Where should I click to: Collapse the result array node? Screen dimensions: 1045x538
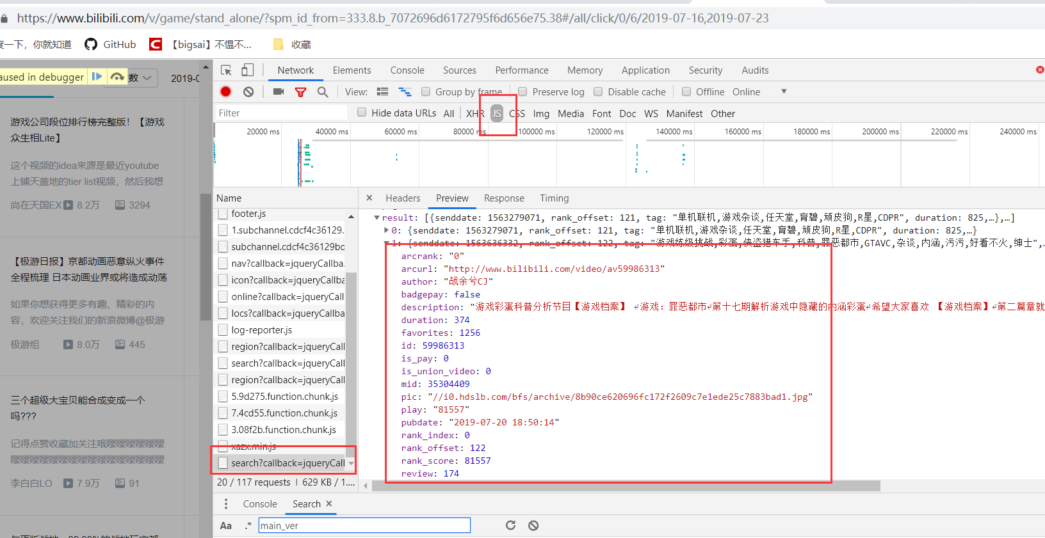(x=377, y=218)
